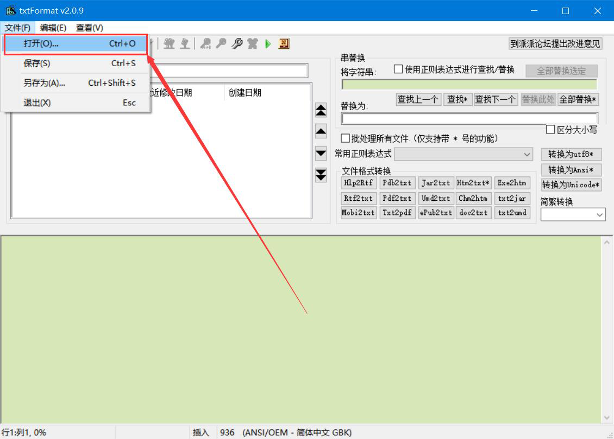Choose 保存(S) from the file menu
The width and height of the screenshot is (614, 439).
coord(76,63)
